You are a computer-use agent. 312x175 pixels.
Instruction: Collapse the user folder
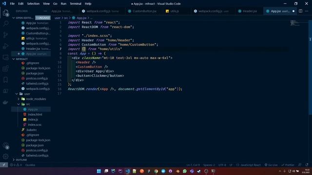(17, 94)
